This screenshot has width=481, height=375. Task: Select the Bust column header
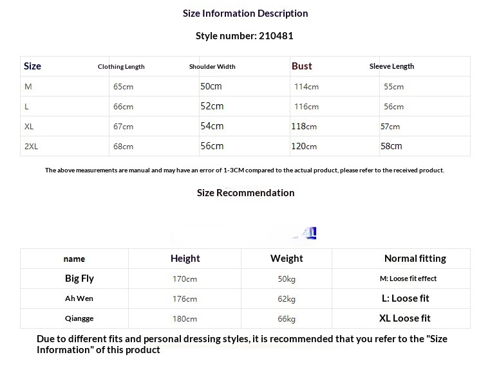(x=301, y=66)
